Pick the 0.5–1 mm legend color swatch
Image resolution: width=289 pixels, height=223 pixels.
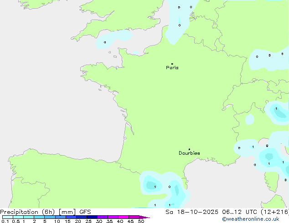[x=18, y=217]
